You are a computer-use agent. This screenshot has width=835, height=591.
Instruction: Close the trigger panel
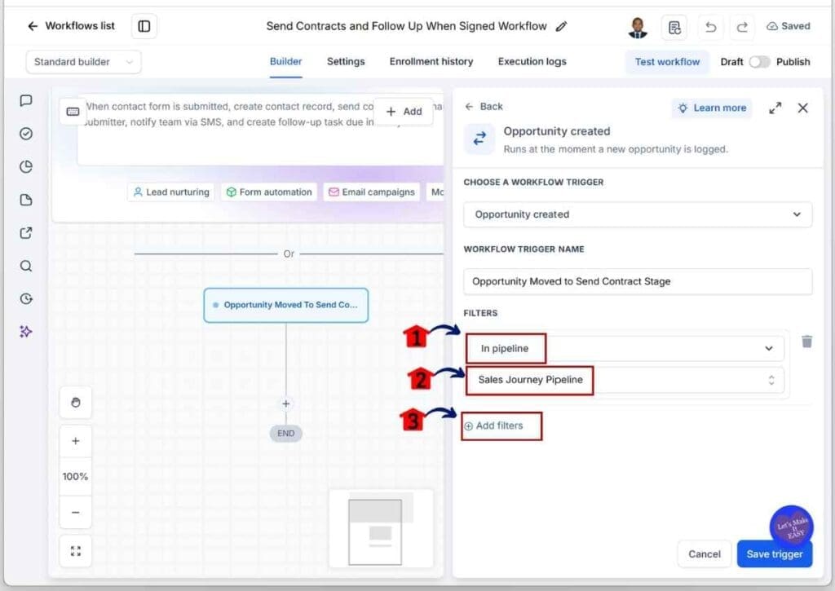point(803,108)
